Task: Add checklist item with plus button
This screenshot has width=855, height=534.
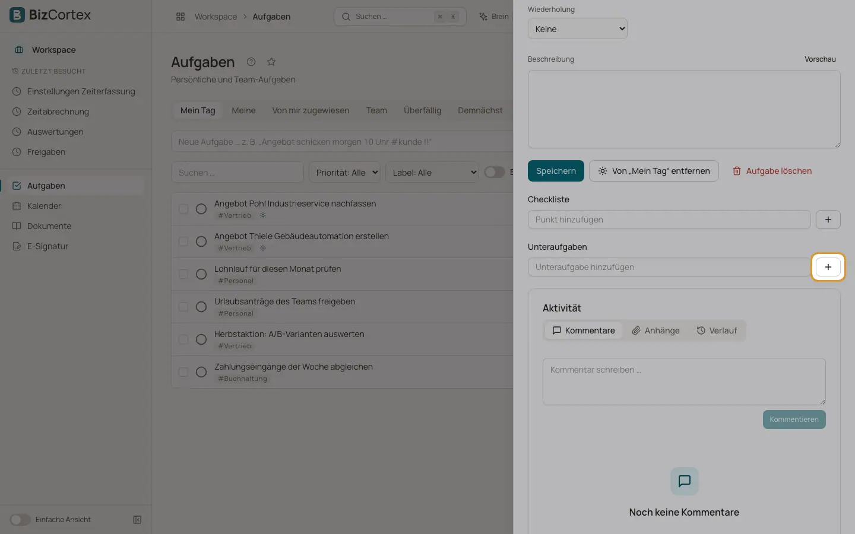Action: point(828,220)
